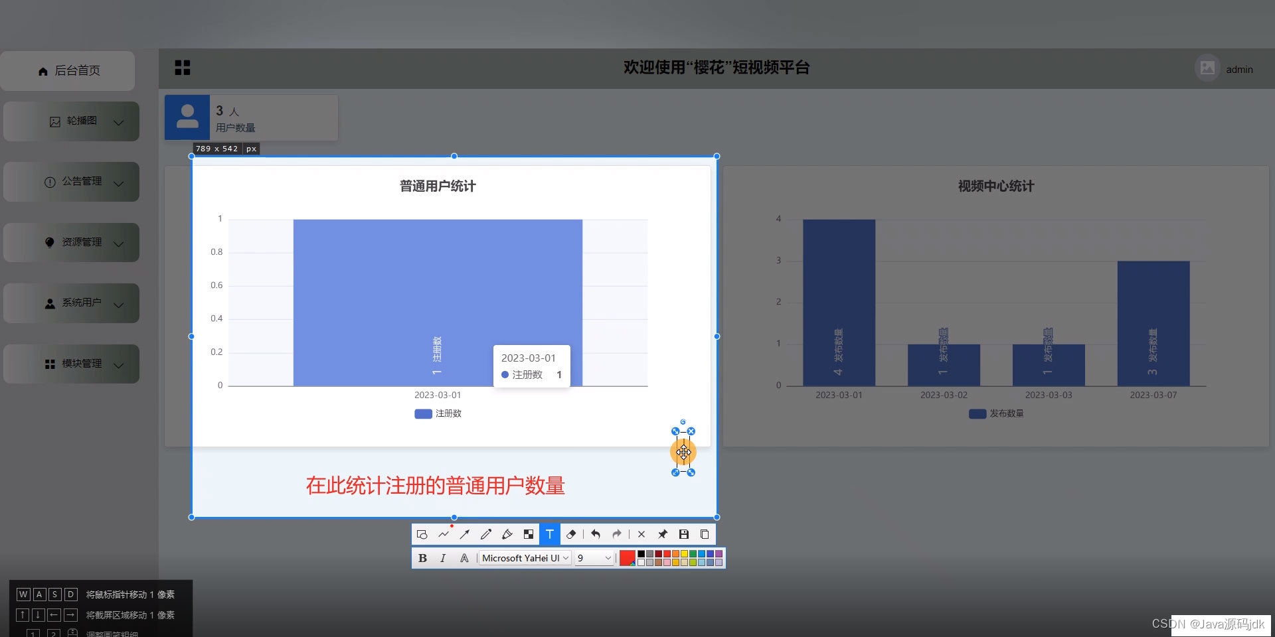Toggle bold text formatting

coord(422,558)
